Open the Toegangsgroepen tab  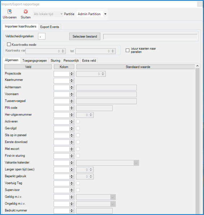pos(35,61)
